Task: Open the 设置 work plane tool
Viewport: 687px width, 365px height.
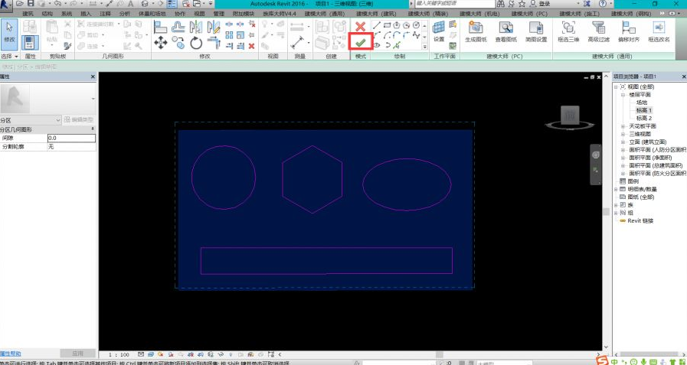Action: point(439,31)
